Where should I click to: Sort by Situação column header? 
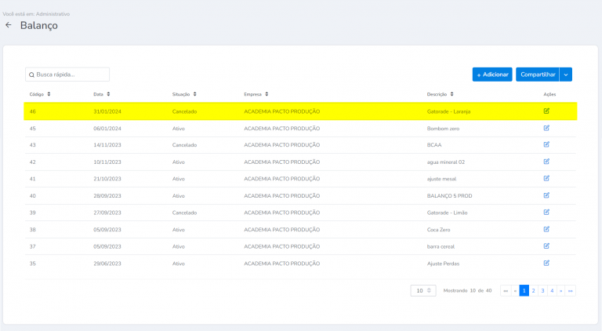pyautogui.click(x=184, y=94)
